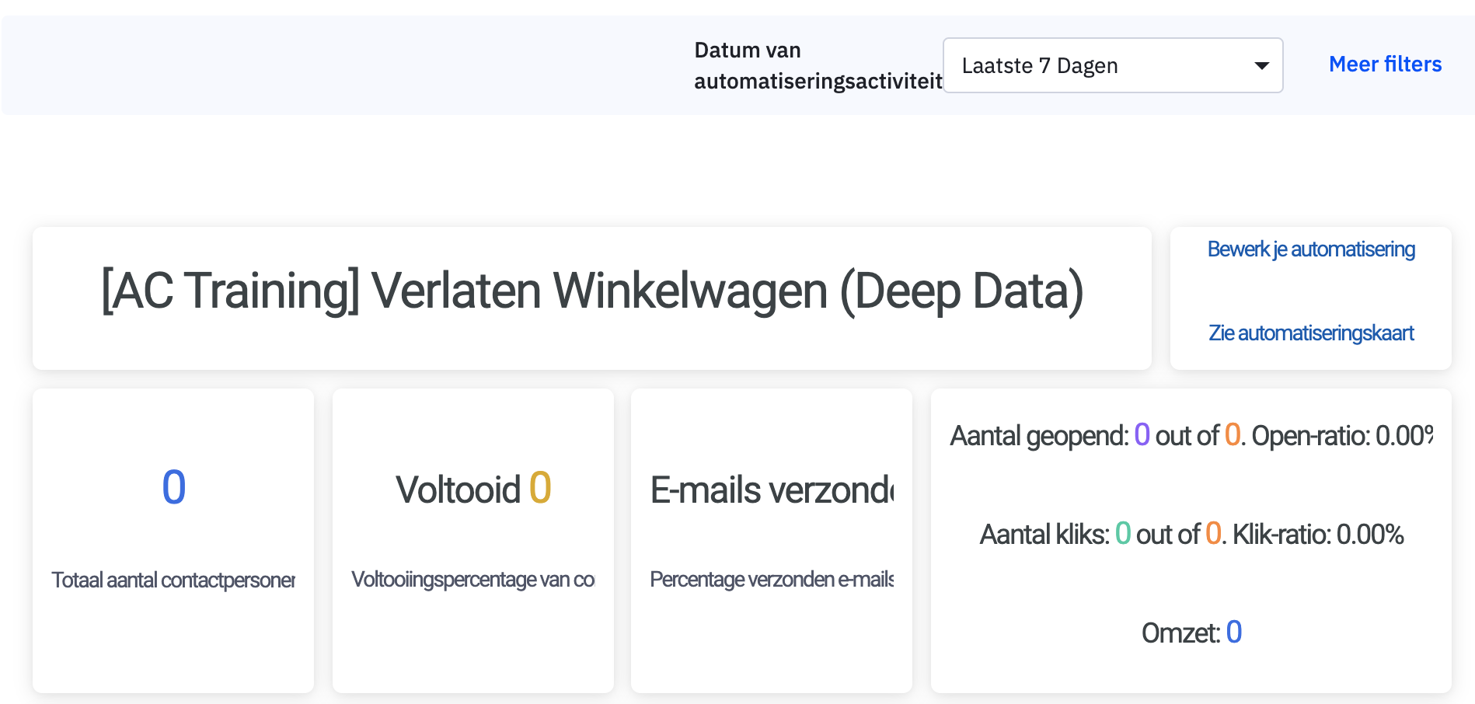1475x704 pixels.
Task: Click the Verlaten Winkelwagen automation title
Action: coord(592,291)
